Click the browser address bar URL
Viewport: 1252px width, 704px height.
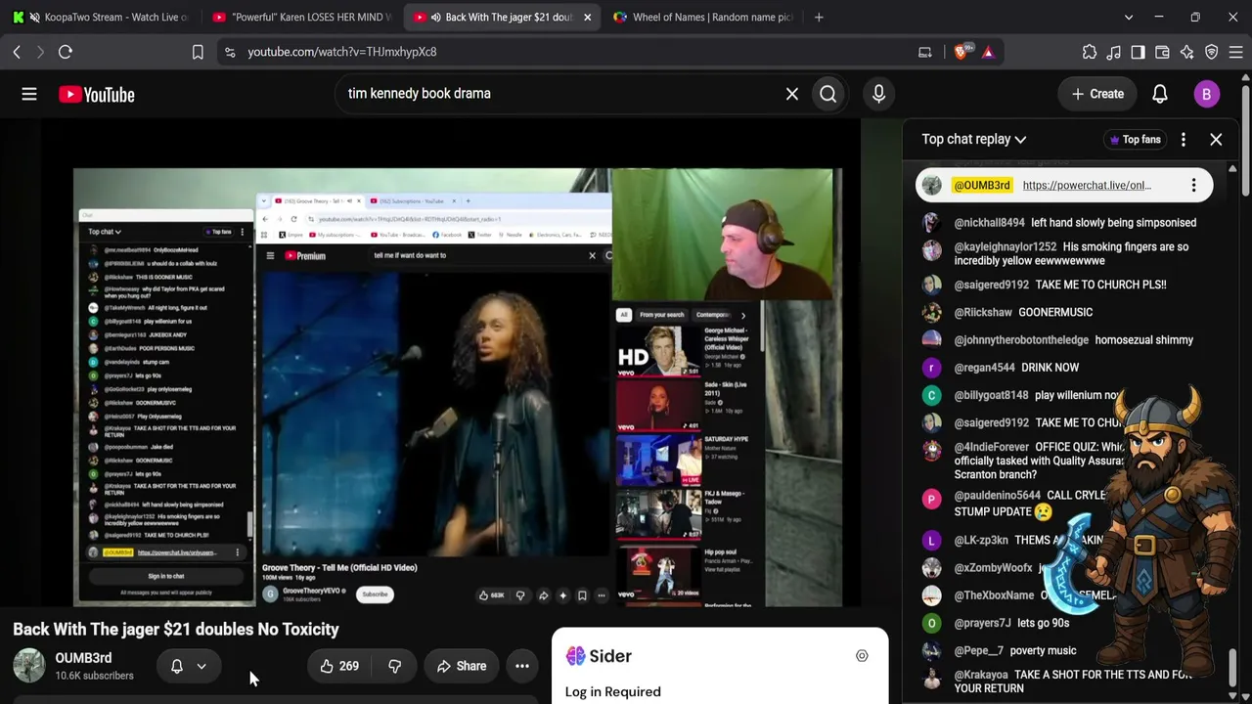point(342,52)
